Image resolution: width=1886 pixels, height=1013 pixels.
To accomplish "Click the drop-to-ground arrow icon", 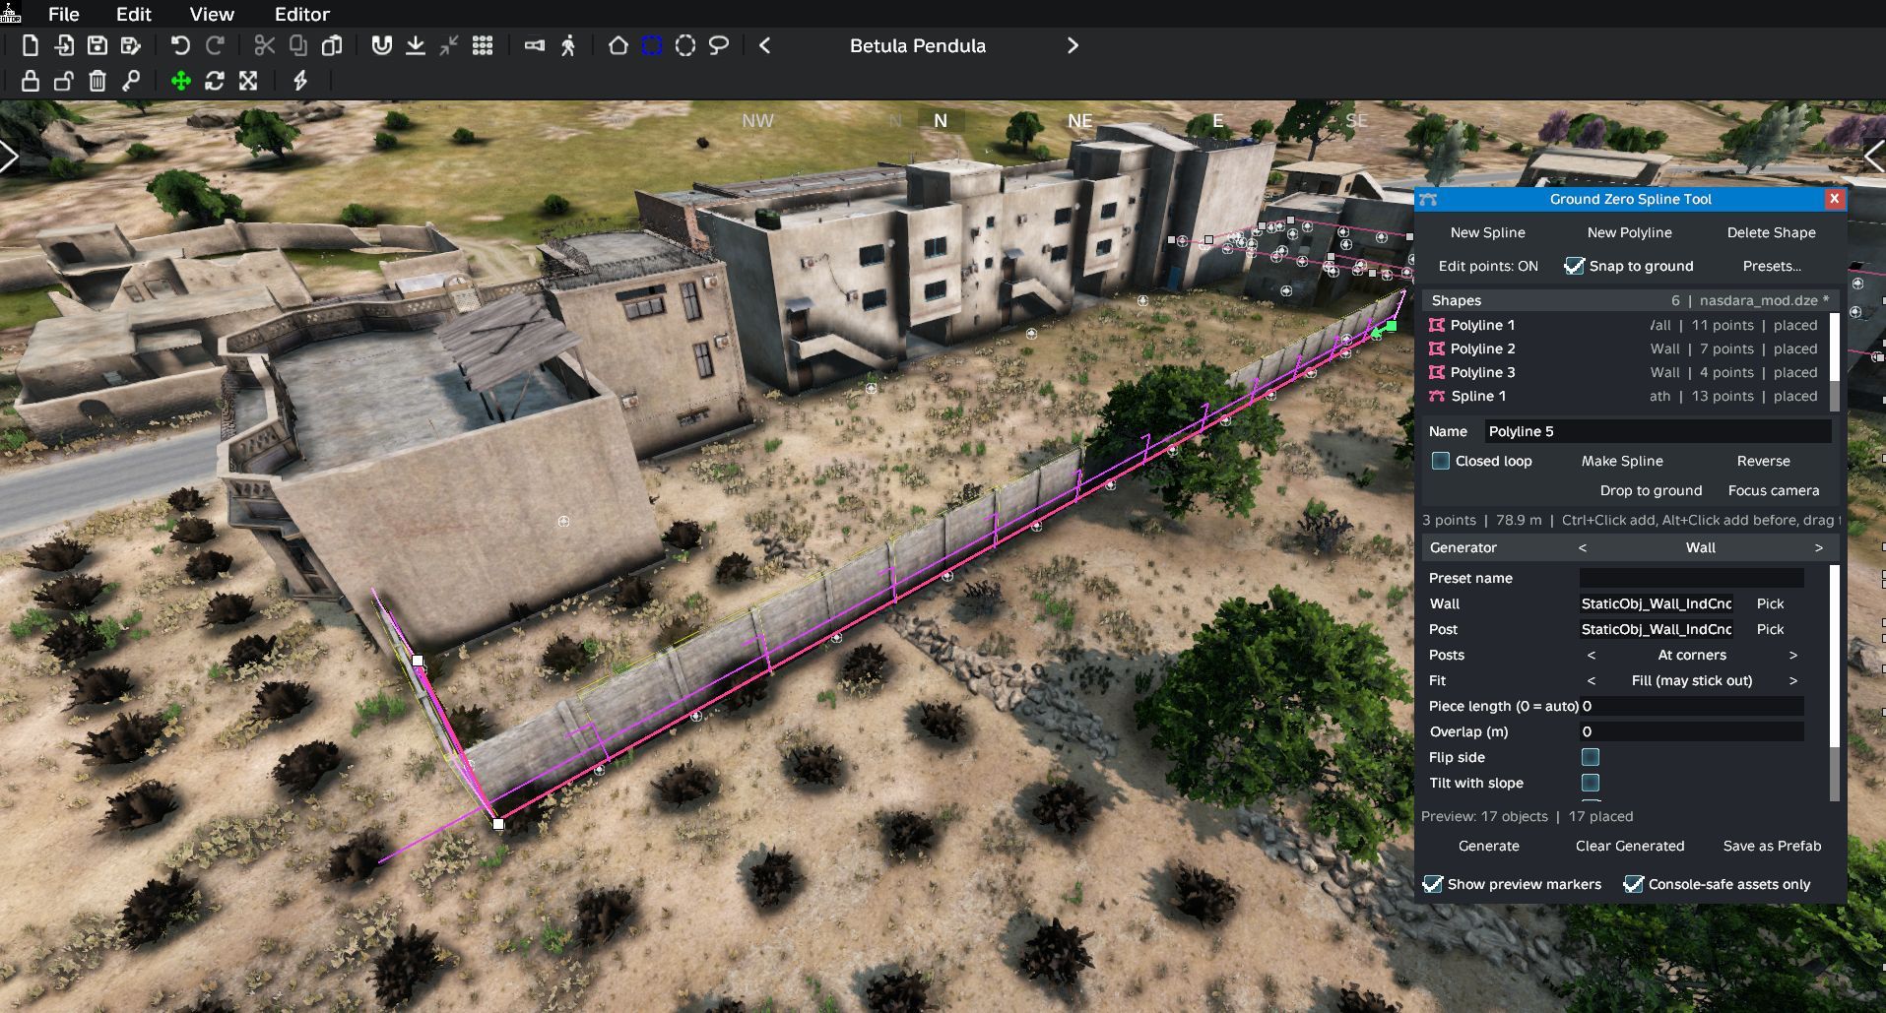I will tap(416, 45).
